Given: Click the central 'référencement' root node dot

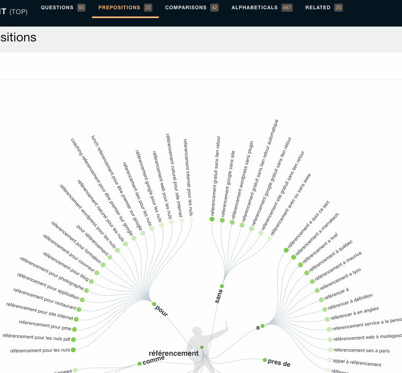Looking at the screenshot, I should click(202, 347).
